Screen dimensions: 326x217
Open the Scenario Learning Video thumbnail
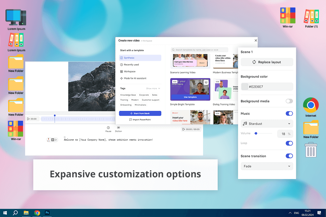[190, 61]
